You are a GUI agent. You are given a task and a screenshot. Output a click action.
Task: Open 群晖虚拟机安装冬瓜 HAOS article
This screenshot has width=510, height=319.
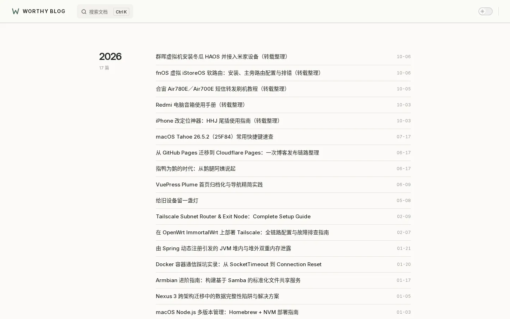click(223, 57)
